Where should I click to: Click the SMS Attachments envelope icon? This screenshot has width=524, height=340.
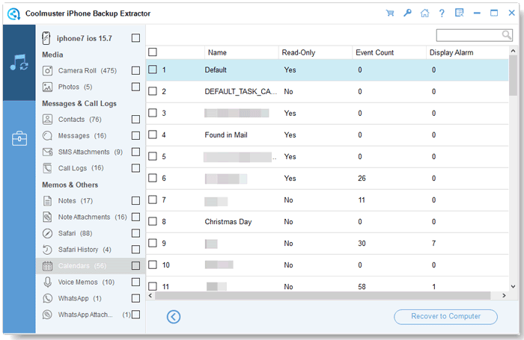47,152
